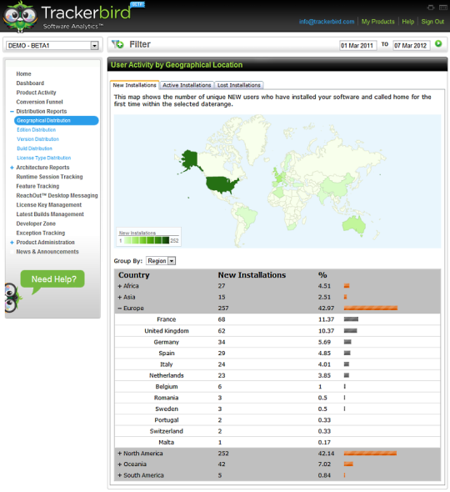Open Build Distribution report
Image resolution: width=450 pixels, height=492 pixels.
(x=34, y=148)
